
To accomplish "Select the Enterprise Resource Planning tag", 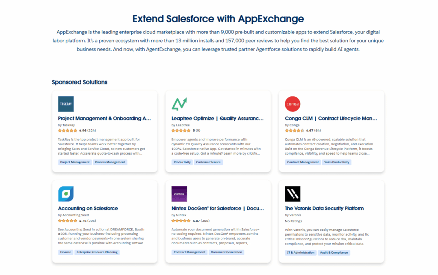I will pos(97,252).
